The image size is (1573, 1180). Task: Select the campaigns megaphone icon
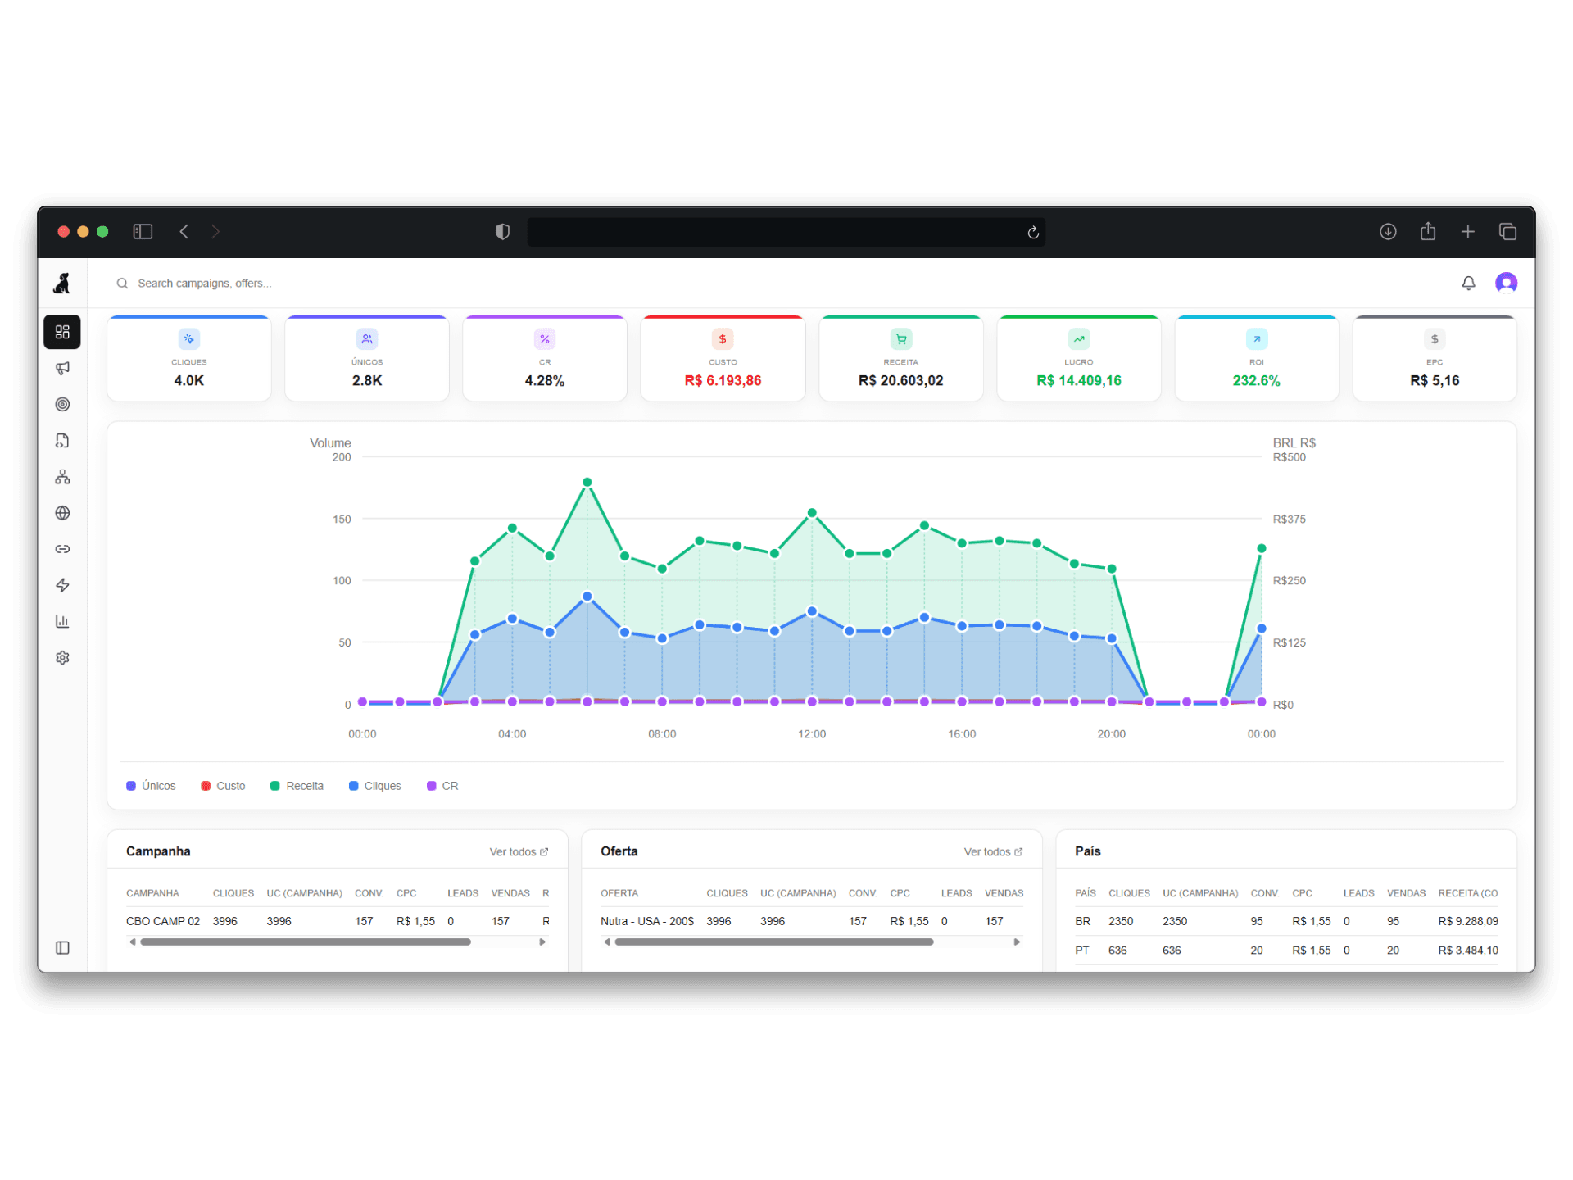62,368
